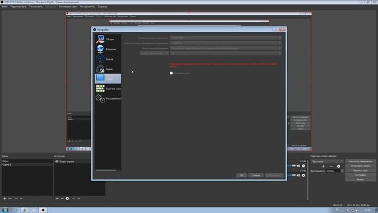The width and height of the screenshot is (378, 213).
Task: Toggle the Disable Aero checkbox
Action: pyautogui.click(x=171, y=73)
